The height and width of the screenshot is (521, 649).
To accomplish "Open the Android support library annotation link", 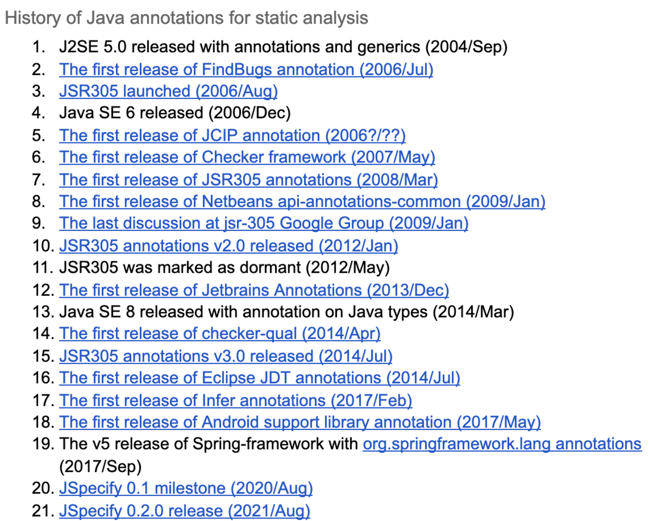I will pyautogui.click(x=300, y=423).
